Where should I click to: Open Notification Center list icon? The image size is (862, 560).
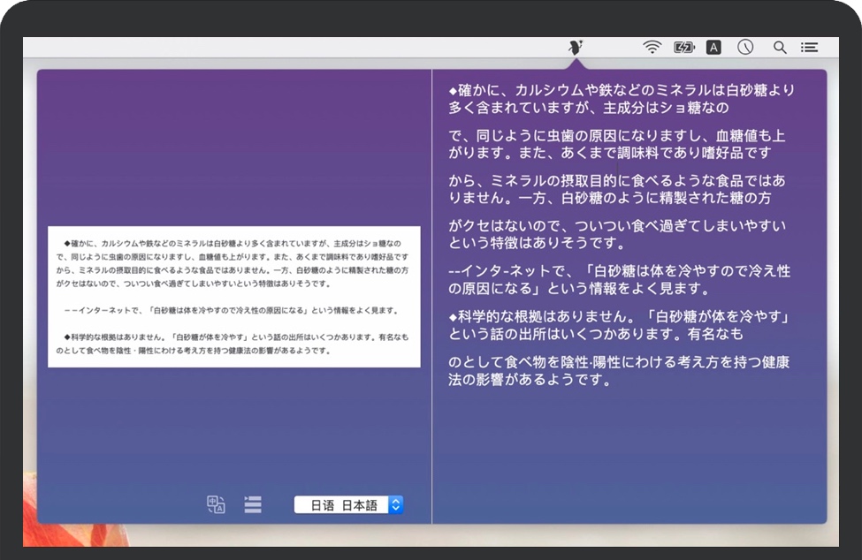(809, 48)
